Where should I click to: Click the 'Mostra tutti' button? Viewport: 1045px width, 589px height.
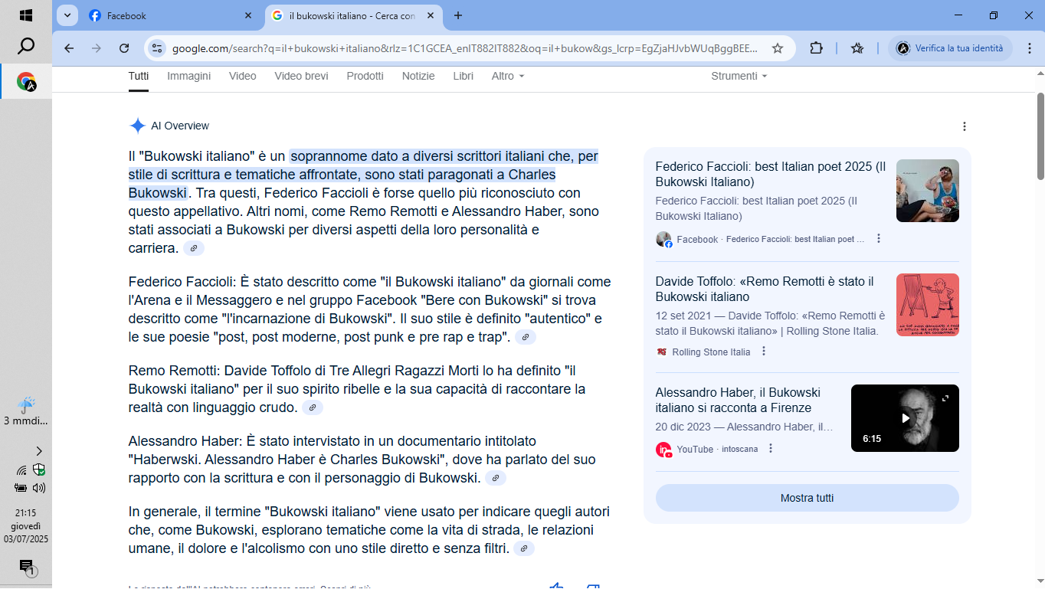(807, 498)
